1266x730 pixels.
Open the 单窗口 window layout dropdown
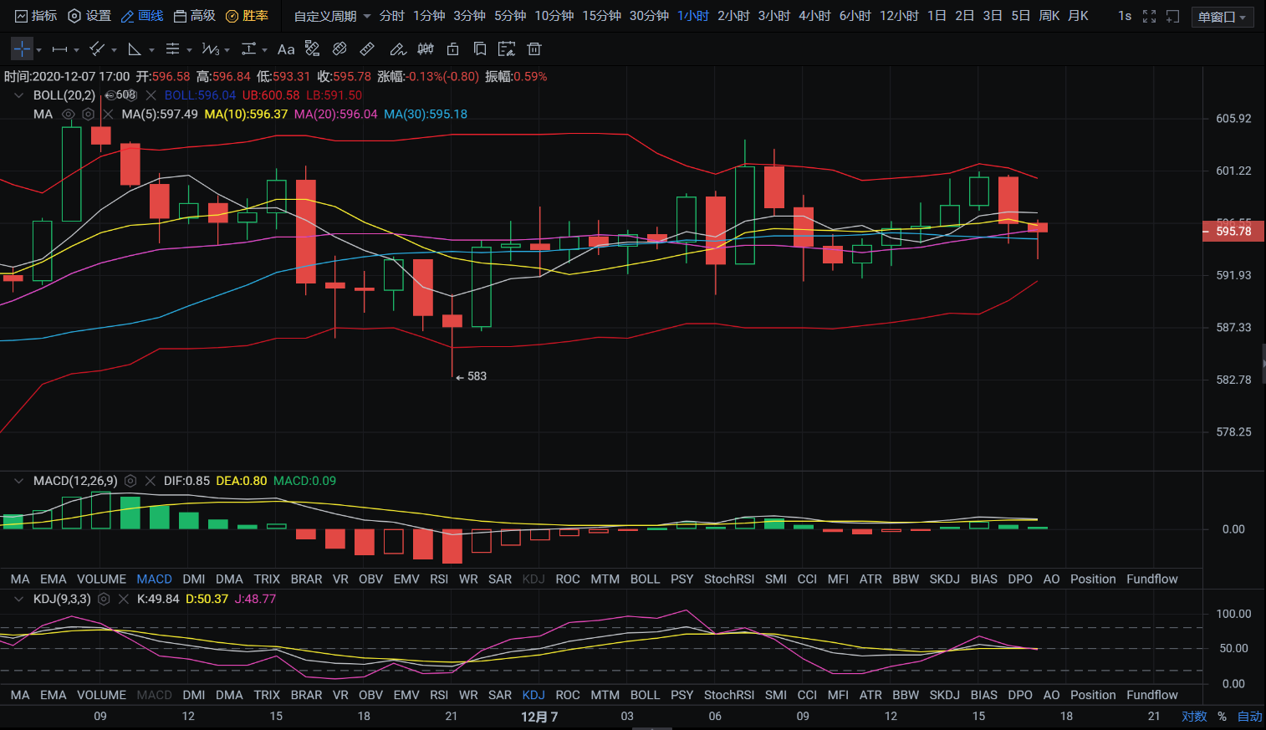click(x=1222, y=17)
